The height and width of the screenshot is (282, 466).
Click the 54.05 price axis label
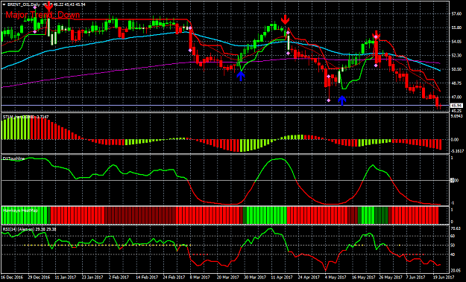pos(456,42)
